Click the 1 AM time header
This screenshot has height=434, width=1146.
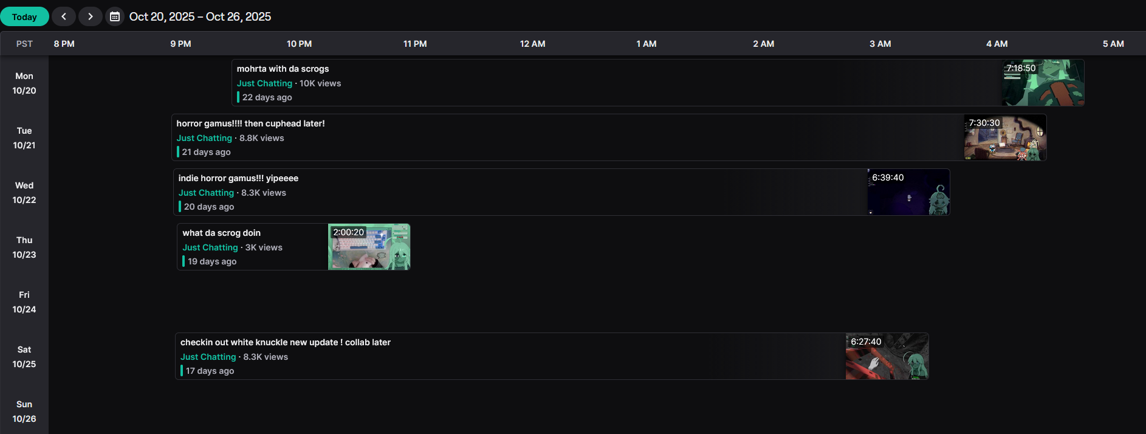pos(647,44)
